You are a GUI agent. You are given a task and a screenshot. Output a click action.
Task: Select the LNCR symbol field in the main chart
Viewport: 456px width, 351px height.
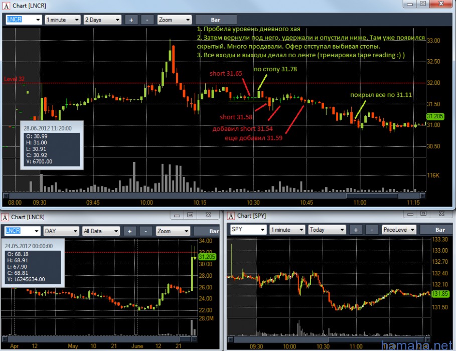coord(23,20)
